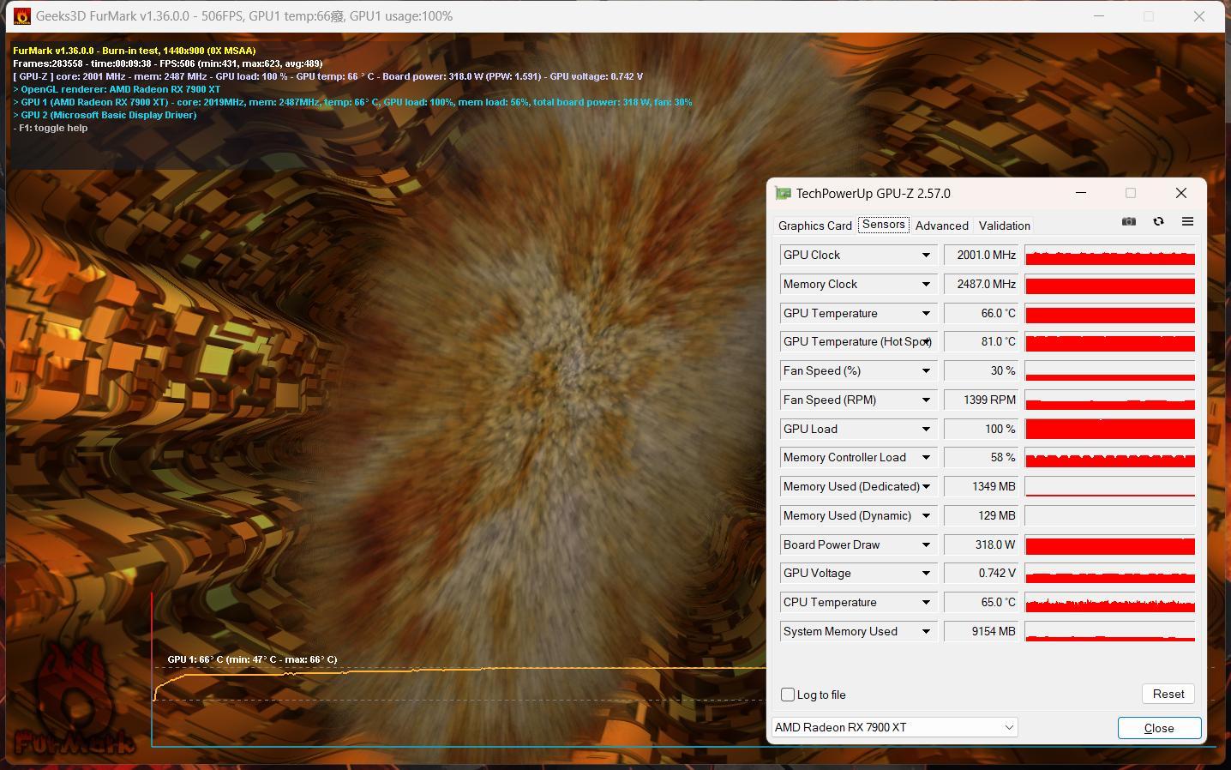Close the FurMark window
This screenshot has width=1231, height=770.
pos(1199,16)
